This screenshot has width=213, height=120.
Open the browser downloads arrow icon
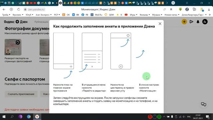point(209,9)
